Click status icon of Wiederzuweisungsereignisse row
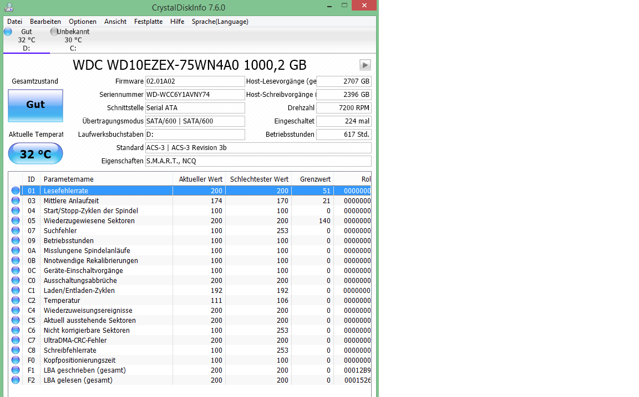The image size is (639, 397). click(x=16, y=310)
